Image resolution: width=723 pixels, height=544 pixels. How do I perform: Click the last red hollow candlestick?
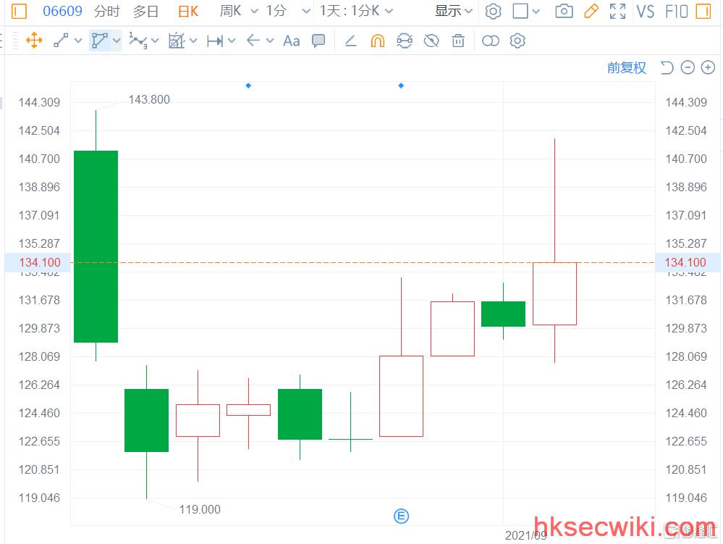[554, 293]
